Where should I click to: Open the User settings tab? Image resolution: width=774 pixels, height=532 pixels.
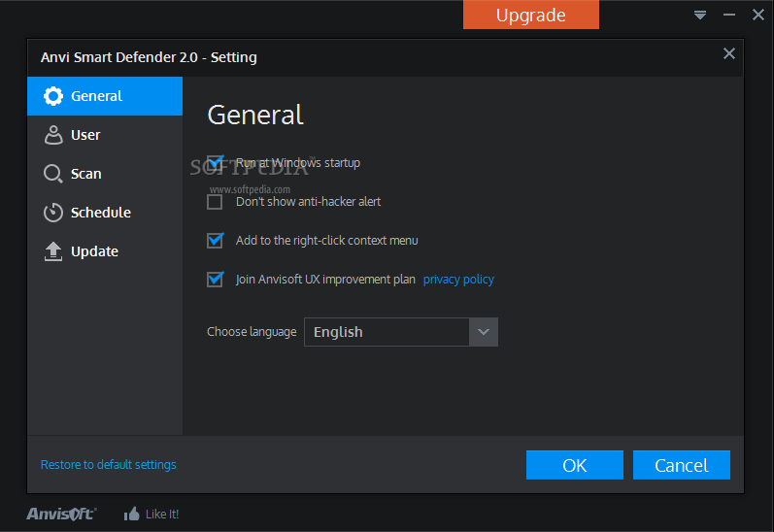(x=105, y=135)
